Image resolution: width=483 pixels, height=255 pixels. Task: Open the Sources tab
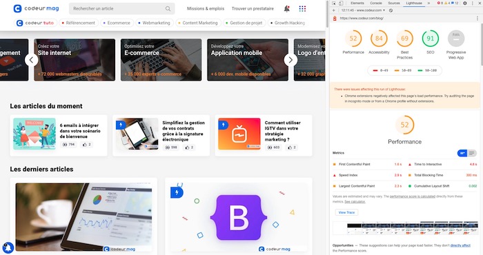(x=394, y=3)
